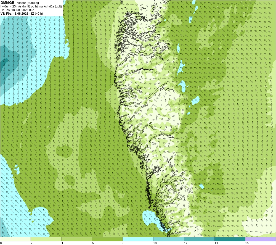The width and height of the screenshot is (276, 245).
Task: Click the 12–14 m/s teal legend swatch
Action: [199, 239]
